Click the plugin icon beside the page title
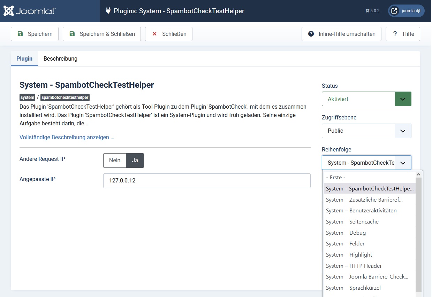Screen dimensions: 432x297 (108, 11)
